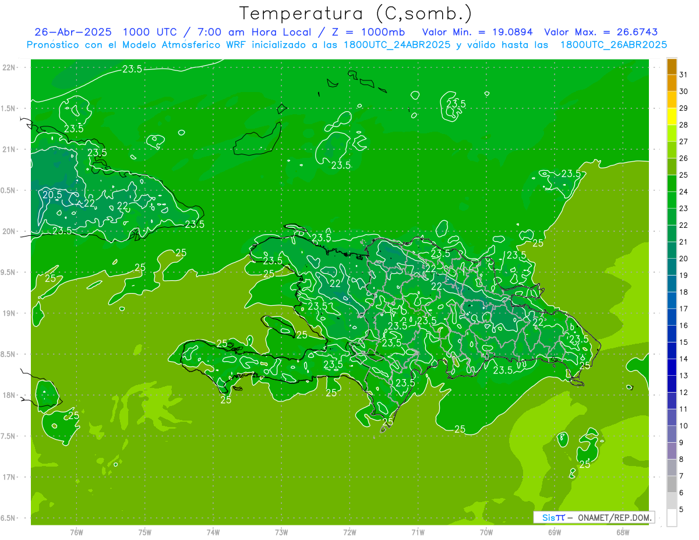
Task: Select the '17N' latitude axis label
Action: pyautogui.click(x=8, y=478)
